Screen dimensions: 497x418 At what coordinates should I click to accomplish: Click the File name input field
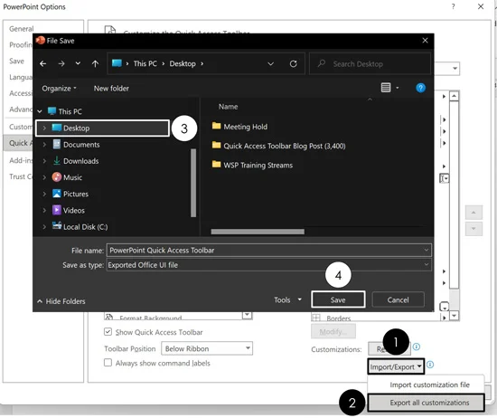coord(268,250)
